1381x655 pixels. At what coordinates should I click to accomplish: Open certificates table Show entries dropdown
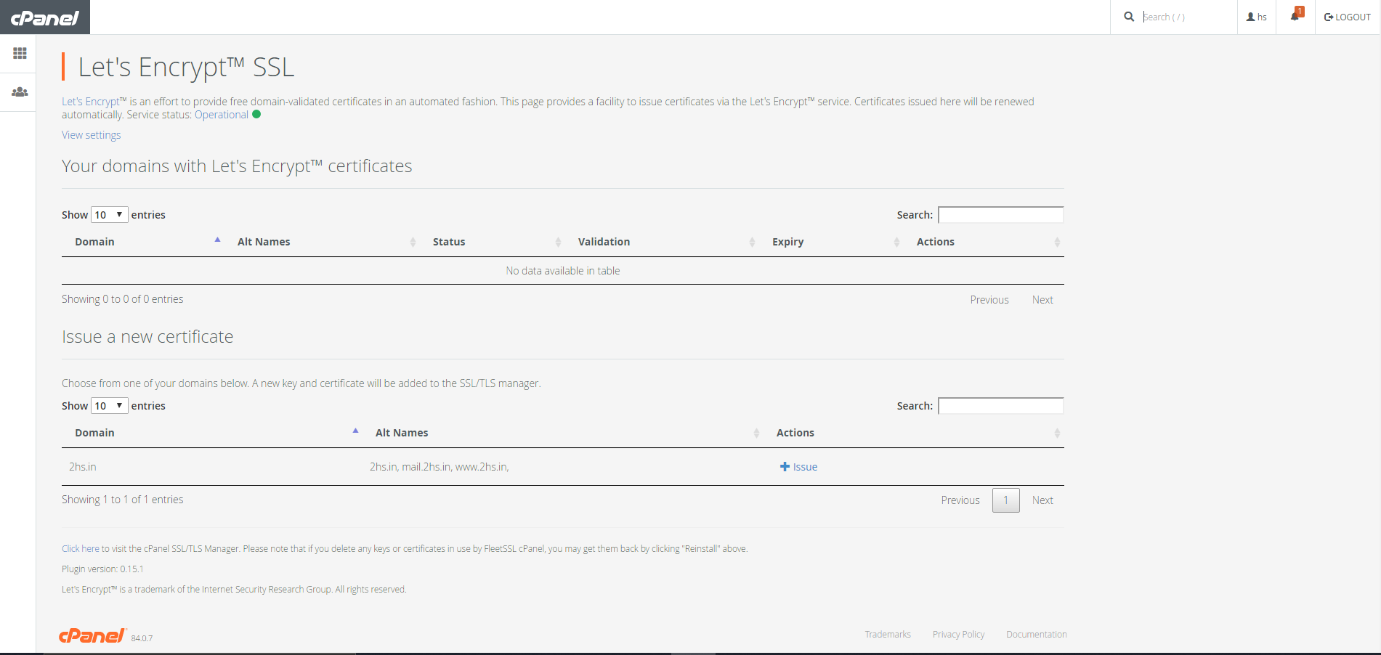[110, 215]
